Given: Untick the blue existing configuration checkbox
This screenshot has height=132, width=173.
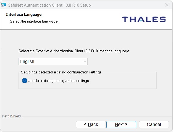Looking at the screenshot, I should [25, 81].
